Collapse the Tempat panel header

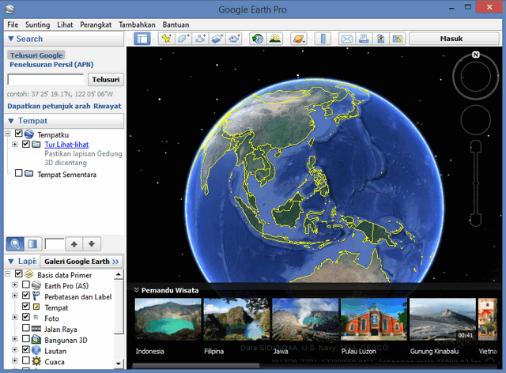click(11, 121)
